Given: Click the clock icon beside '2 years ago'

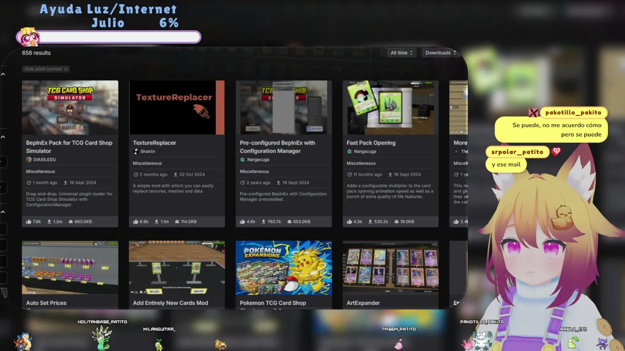Looking at the screenshot, I should coord(243,183).
